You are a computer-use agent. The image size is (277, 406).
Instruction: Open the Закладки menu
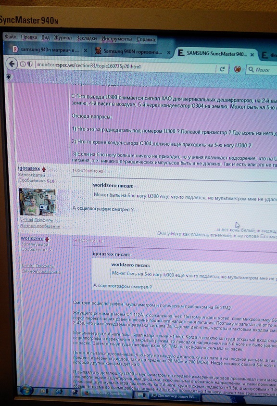point(86,38)
